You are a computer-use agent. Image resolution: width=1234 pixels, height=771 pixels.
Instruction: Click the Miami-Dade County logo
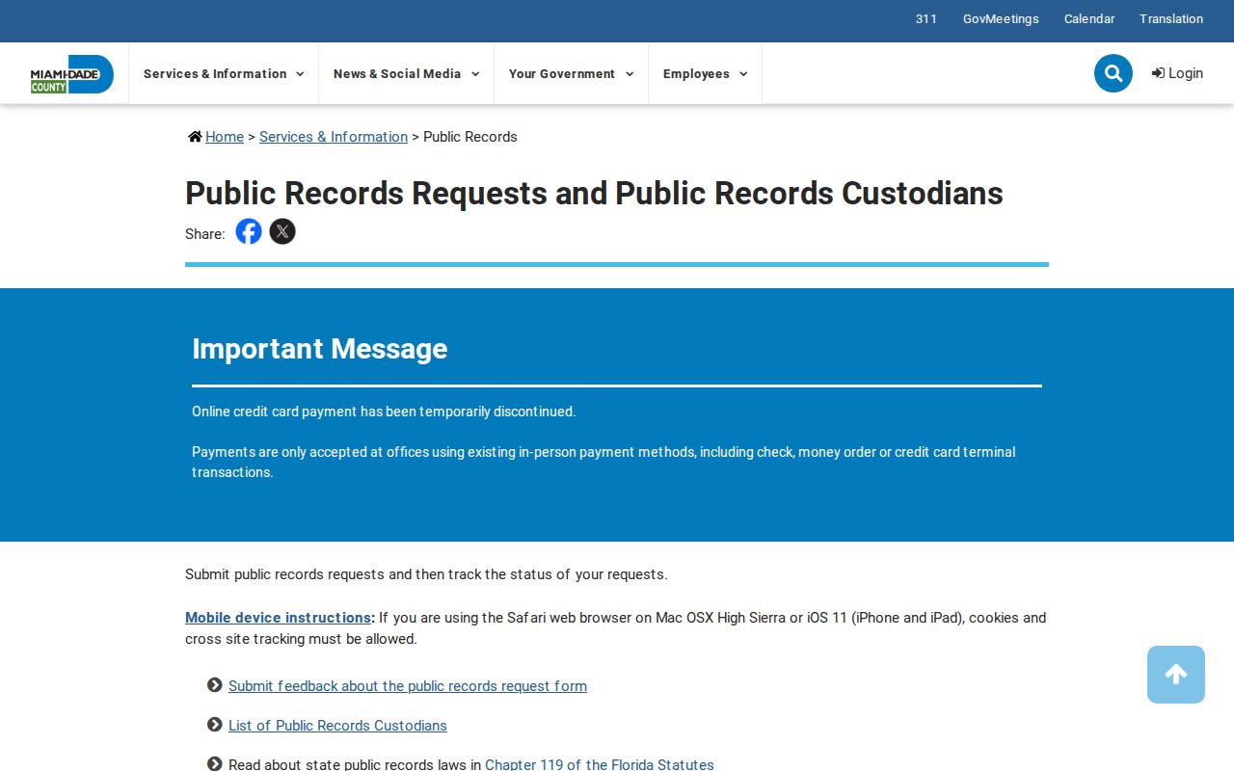(x=72, y=74)
